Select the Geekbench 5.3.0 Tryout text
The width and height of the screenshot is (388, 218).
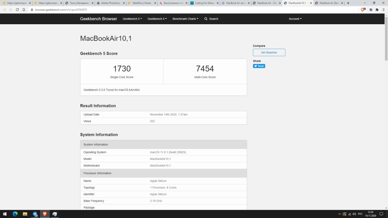click(112, 90)
